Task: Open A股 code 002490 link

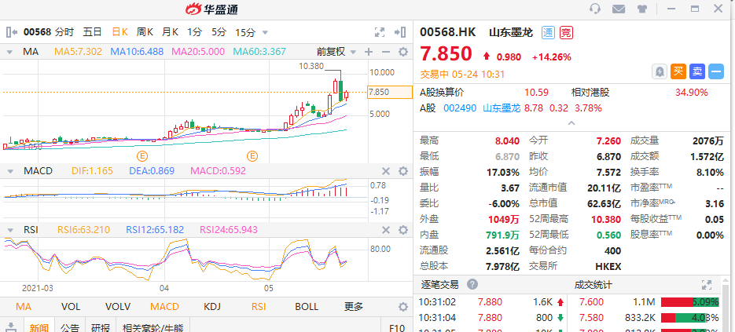Action: point(458,108)
